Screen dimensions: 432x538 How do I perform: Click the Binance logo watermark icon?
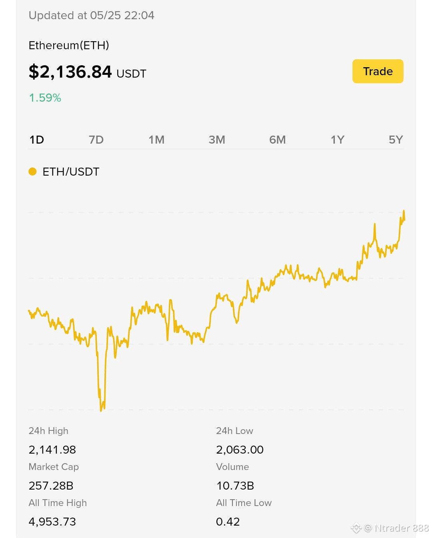coord(356,528)
